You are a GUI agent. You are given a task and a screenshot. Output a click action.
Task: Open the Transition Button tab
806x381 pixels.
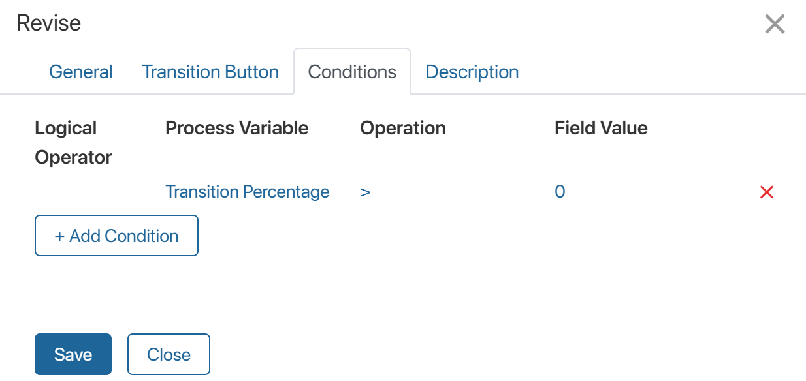point(210,72)
